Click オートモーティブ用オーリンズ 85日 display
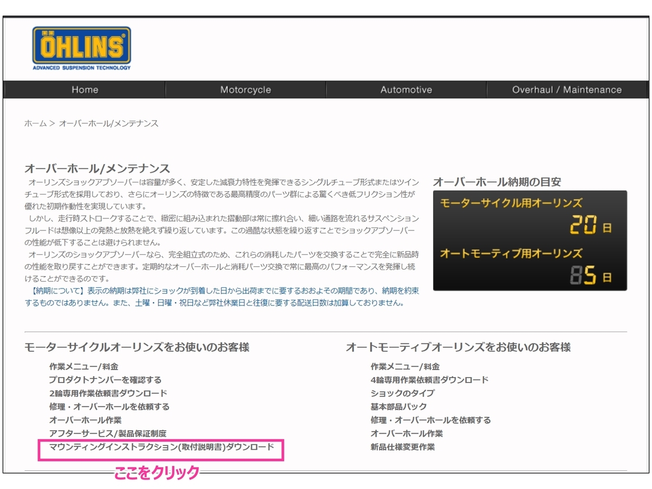Screen dimensions: 652x489 [x=525, y=268]
